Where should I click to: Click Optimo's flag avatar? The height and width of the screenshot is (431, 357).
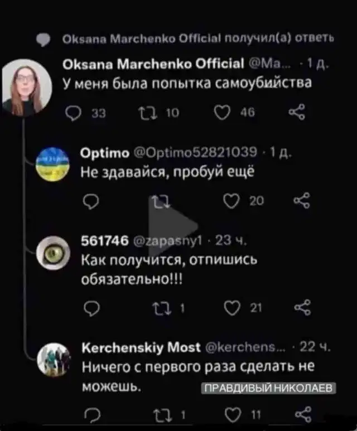(x=51, y=162)
